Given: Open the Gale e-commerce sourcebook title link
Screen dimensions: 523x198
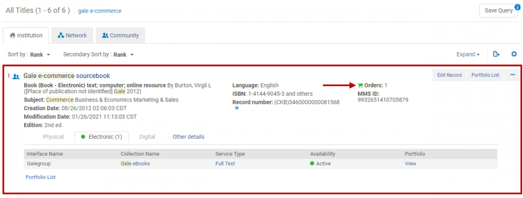Looking at the screenshot, I should click(x=67, y=76).
